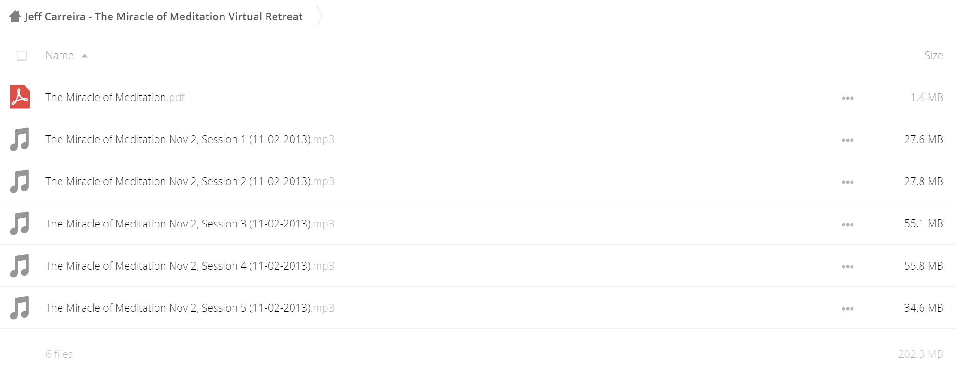
Task: Open the Session 2 (11-02-2013) mp3 file
Action: (x=189, y=181)
